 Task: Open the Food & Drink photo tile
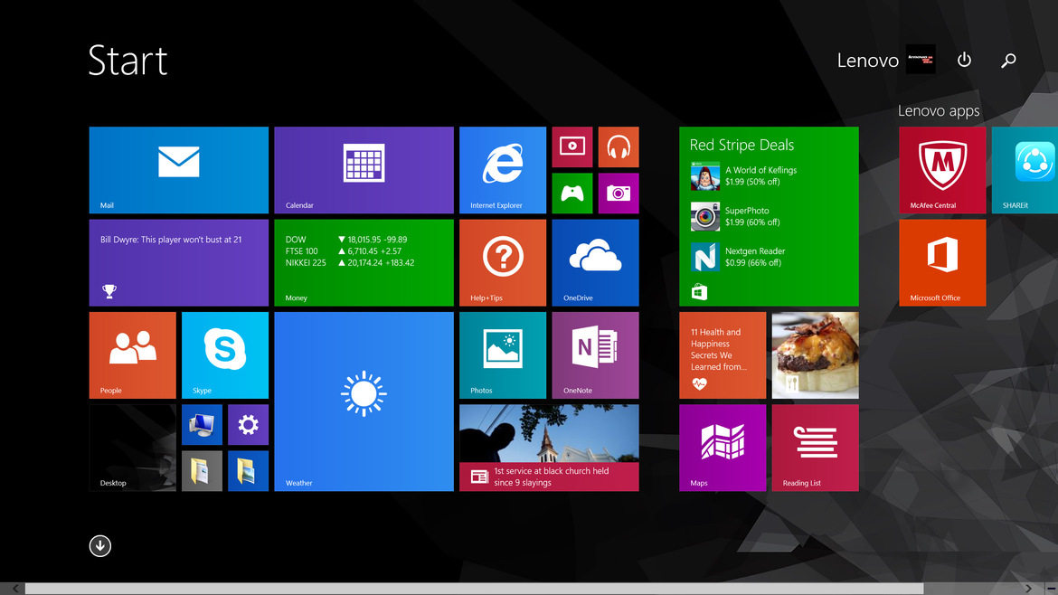815,354
